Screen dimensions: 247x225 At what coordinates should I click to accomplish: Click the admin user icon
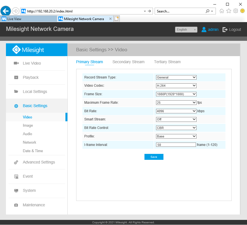coord(204,29)
